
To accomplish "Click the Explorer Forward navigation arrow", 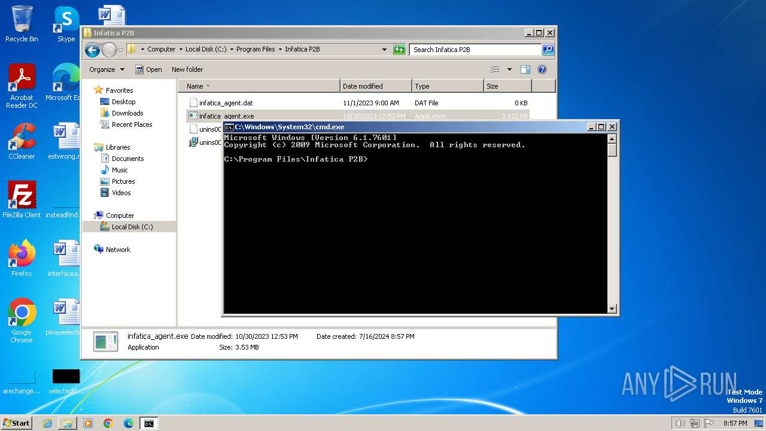I will pos(109,50).
